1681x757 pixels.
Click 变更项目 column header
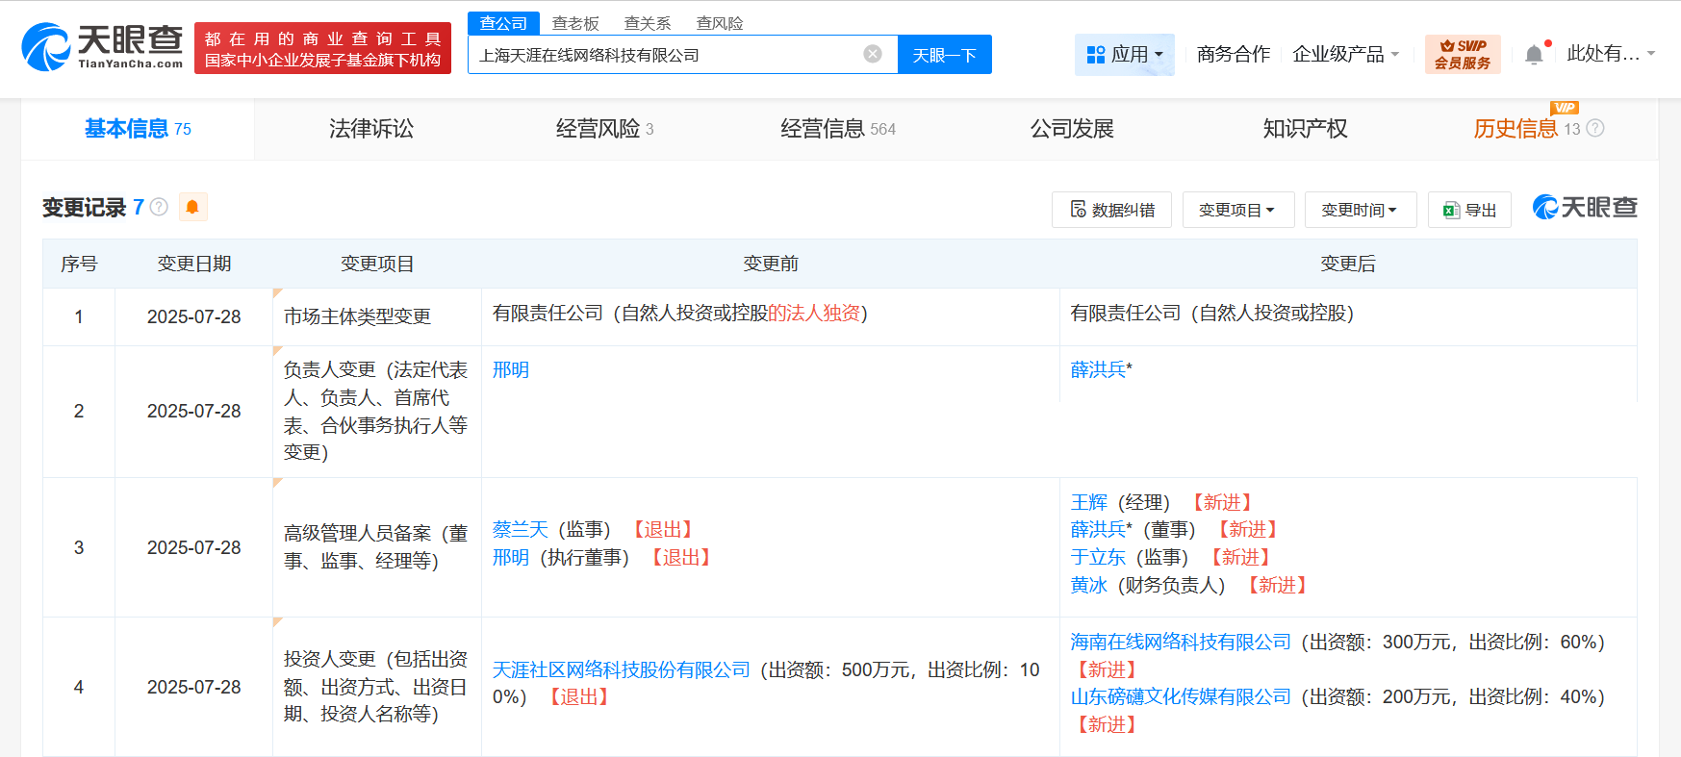(x=377, y=264)
